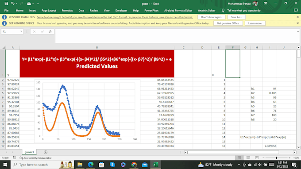Close the Possible Data Loss message bar

click(297, 17)
